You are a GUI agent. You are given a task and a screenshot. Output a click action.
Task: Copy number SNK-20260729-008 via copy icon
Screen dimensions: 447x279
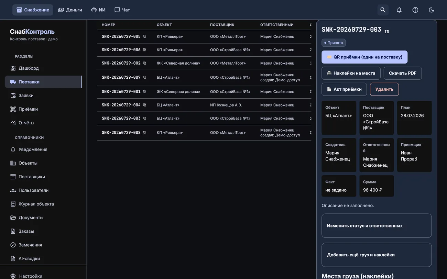(x=144, y=133)
